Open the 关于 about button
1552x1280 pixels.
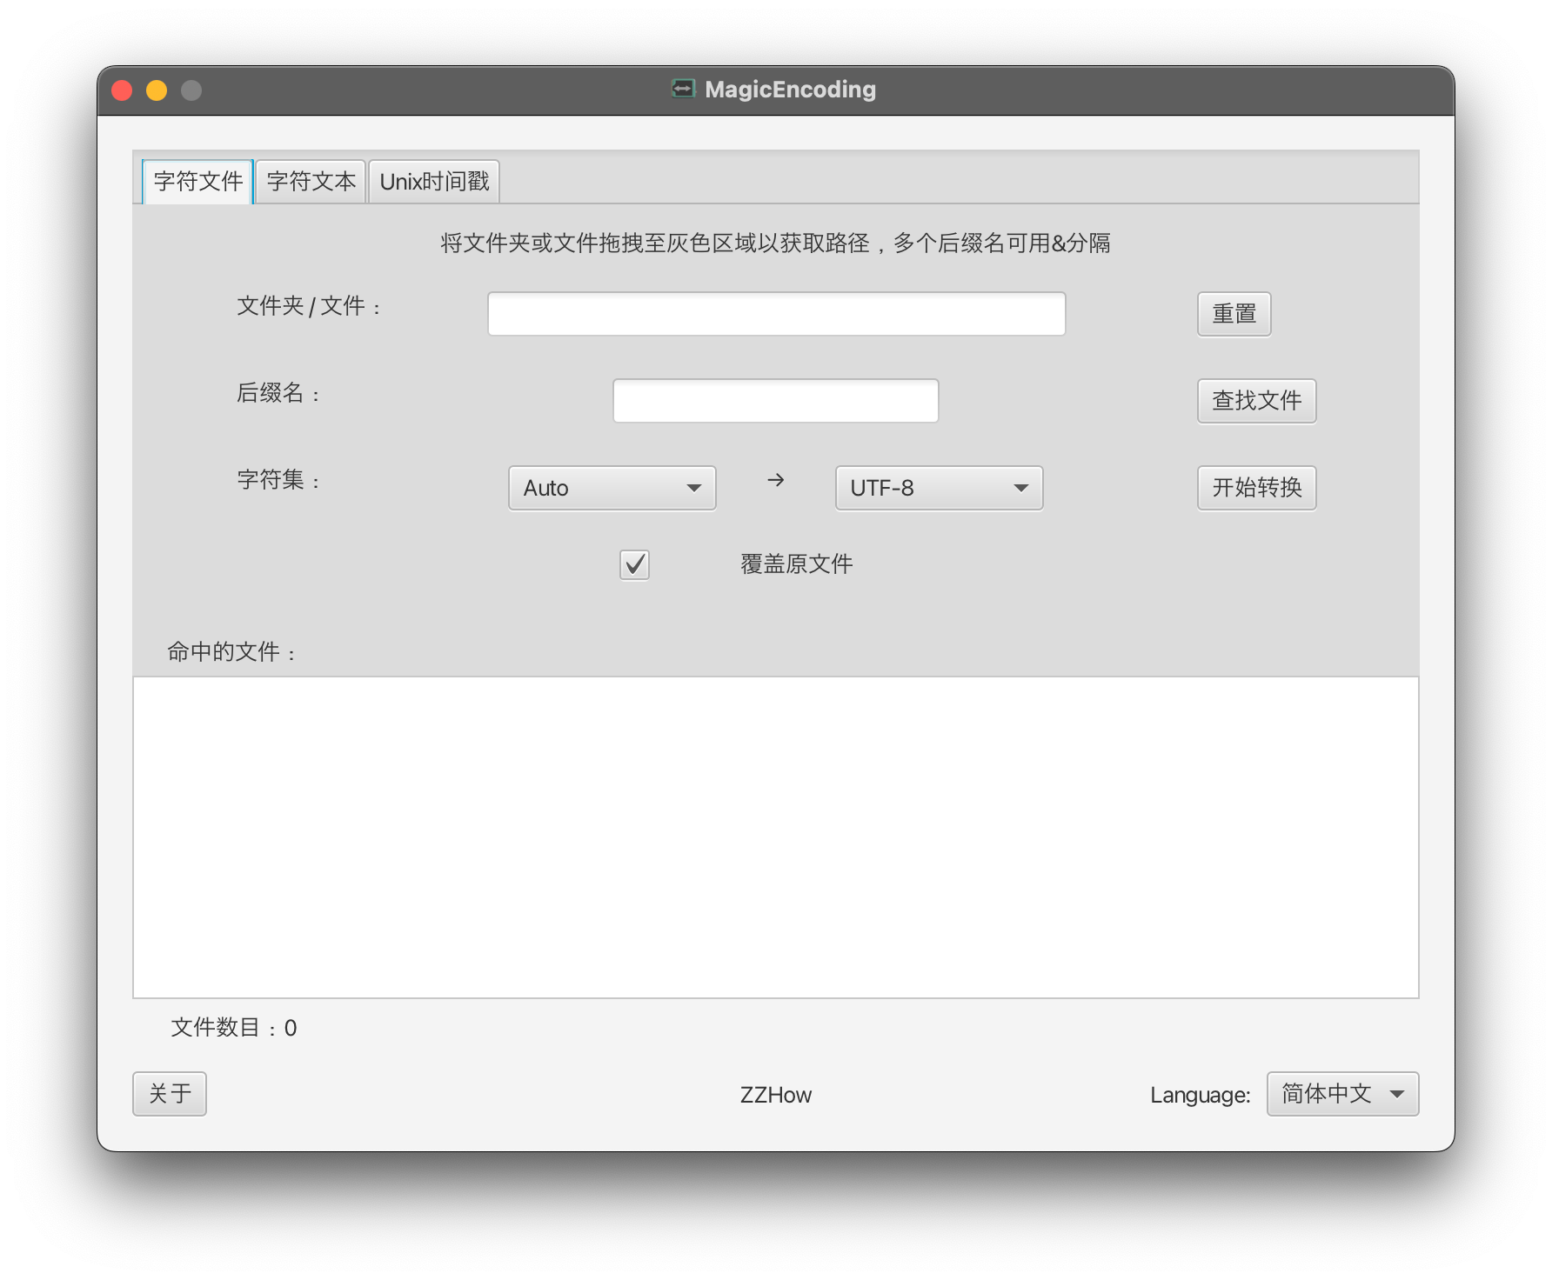(170, 1094)
